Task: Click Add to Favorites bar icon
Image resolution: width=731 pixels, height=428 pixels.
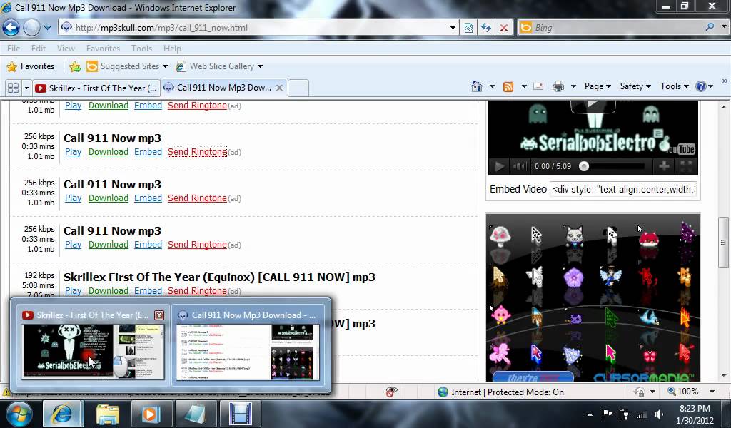Action: (x=74, y=66)
